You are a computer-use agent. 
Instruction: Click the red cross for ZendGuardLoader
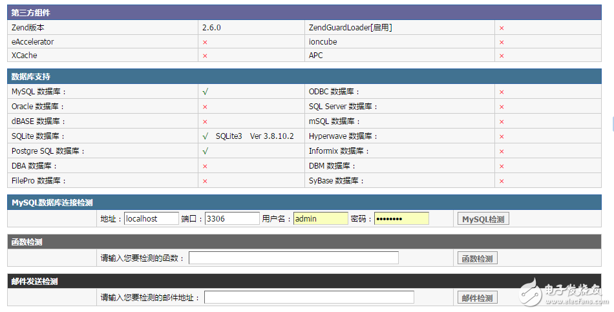(x=502, y=28)
